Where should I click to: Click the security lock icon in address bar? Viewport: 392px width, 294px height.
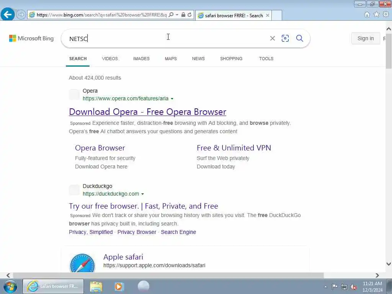(183, 15)
